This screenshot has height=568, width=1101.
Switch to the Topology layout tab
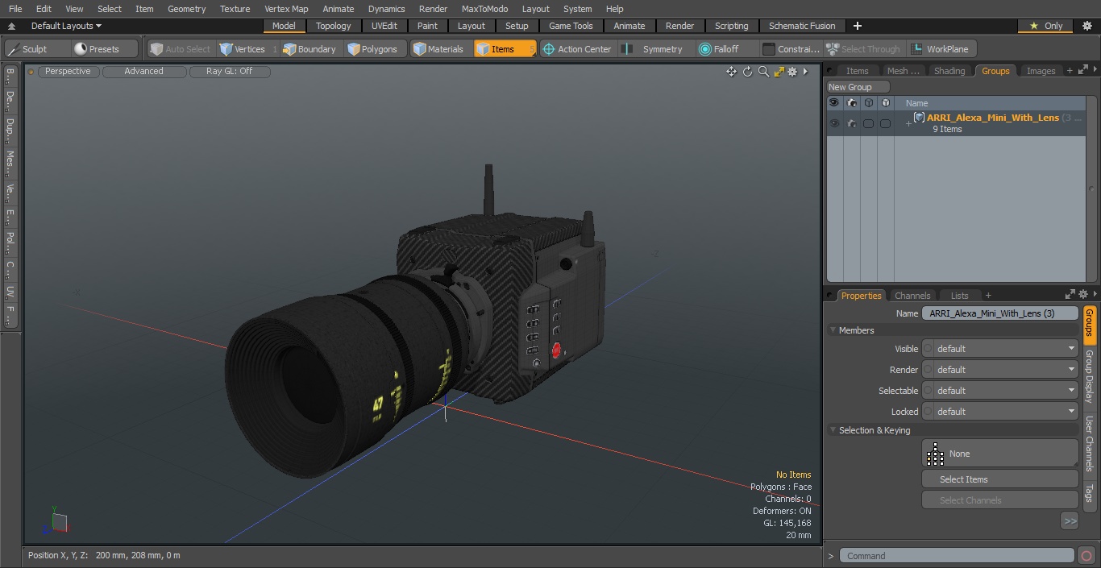click(333, 26)
